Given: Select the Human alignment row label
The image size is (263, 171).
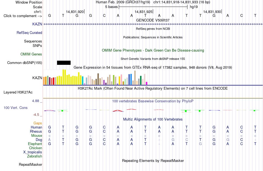Looking at the screenshot, I should [36, 127].
